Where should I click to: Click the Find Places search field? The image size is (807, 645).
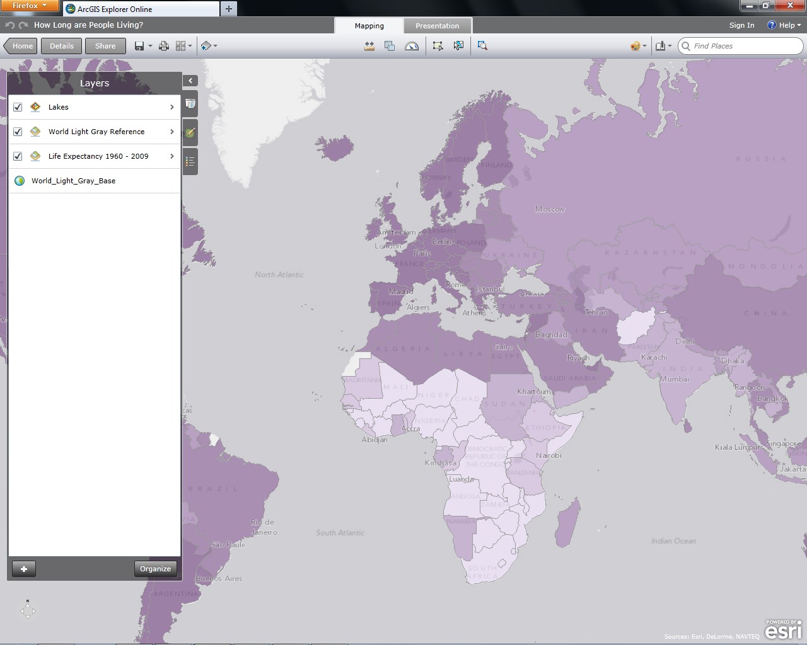point(744,46)
